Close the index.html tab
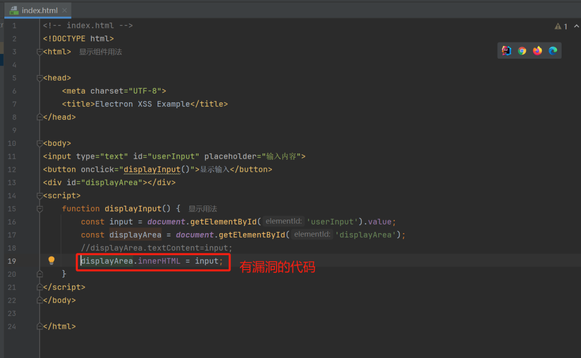 tap(65, 10)
